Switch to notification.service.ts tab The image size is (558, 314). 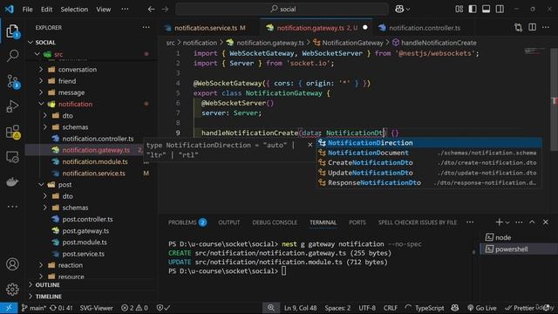click(206, 28)
